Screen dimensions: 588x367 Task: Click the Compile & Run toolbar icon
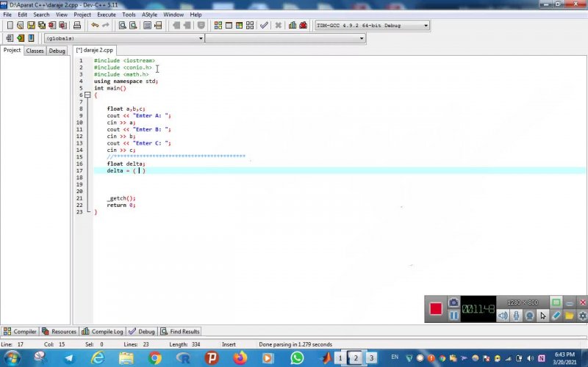coord(240,26)
